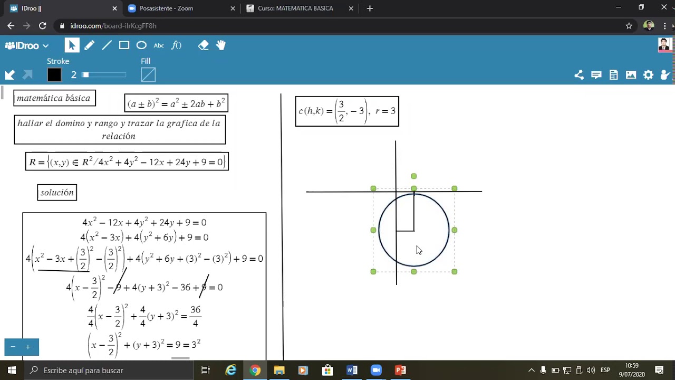Select the pencil drawing tool
The height and width of the screenshot is (380, 675).
(89, 45)
